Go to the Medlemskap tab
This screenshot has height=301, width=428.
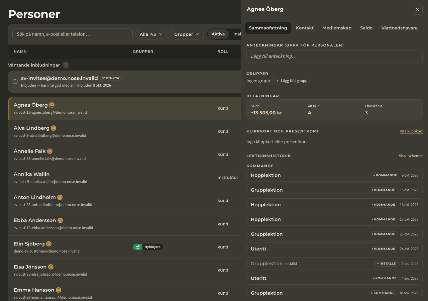(337, 28)
